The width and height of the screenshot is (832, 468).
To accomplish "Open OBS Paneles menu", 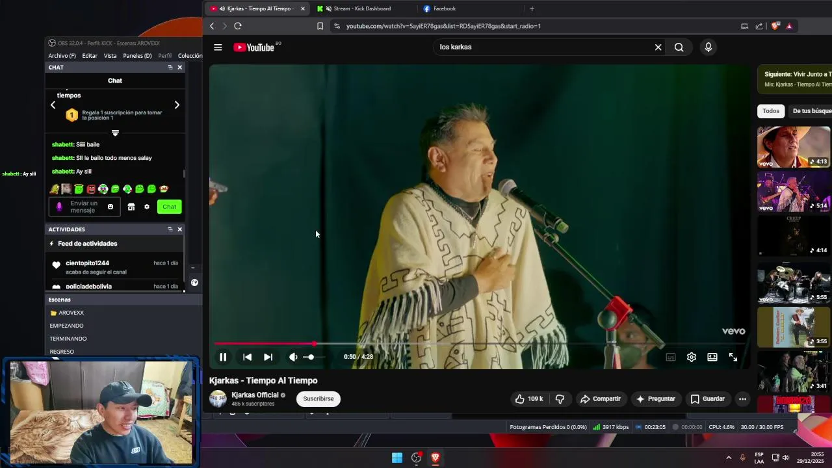I will pyautogui.click(x=137, y=55).
